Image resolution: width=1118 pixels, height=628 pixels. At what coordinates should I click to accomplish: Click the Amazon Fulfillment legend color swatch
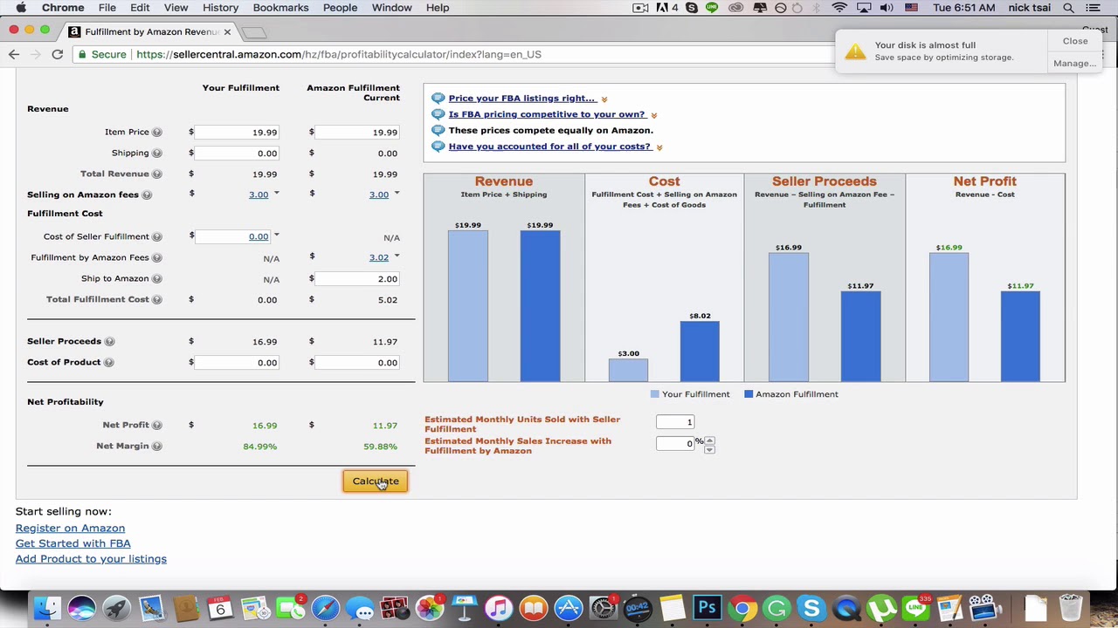749,394
